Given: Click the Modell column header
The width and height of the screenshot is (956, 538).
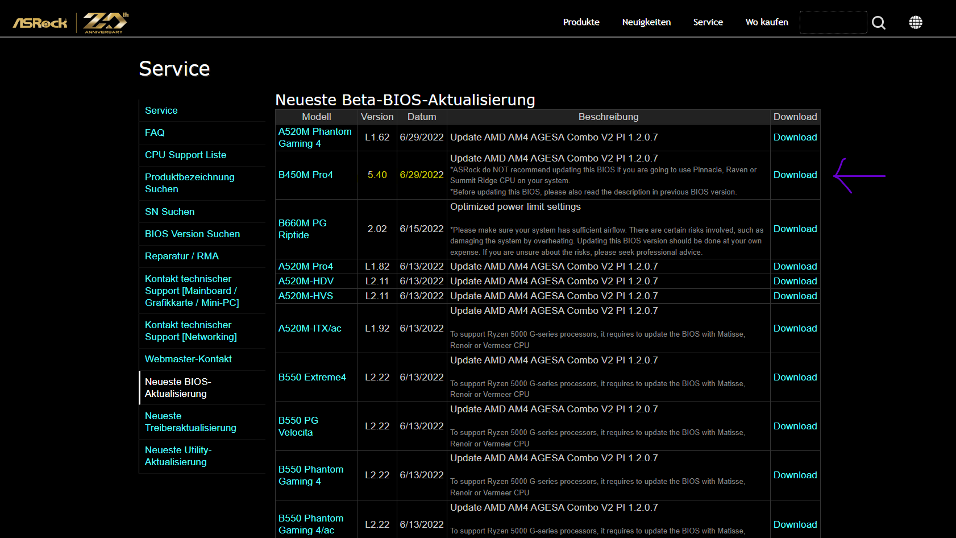Looking at the screenshot, I should [317, 117].
